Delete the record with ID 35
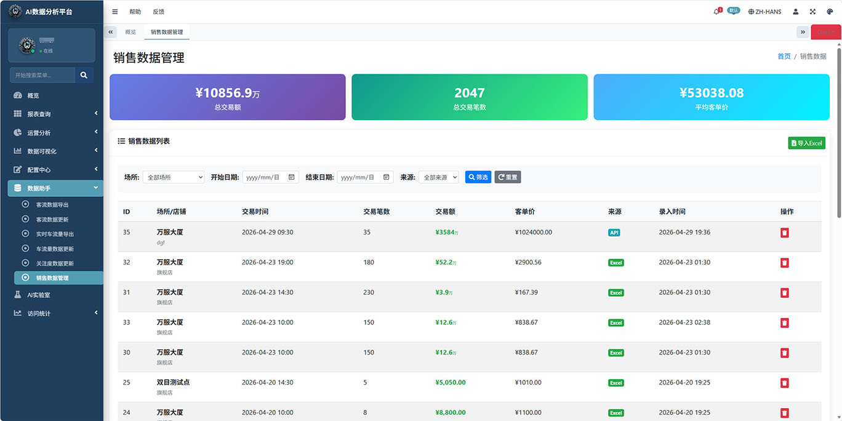This screenshot has width=842, height=421. (x=785, y=233)
